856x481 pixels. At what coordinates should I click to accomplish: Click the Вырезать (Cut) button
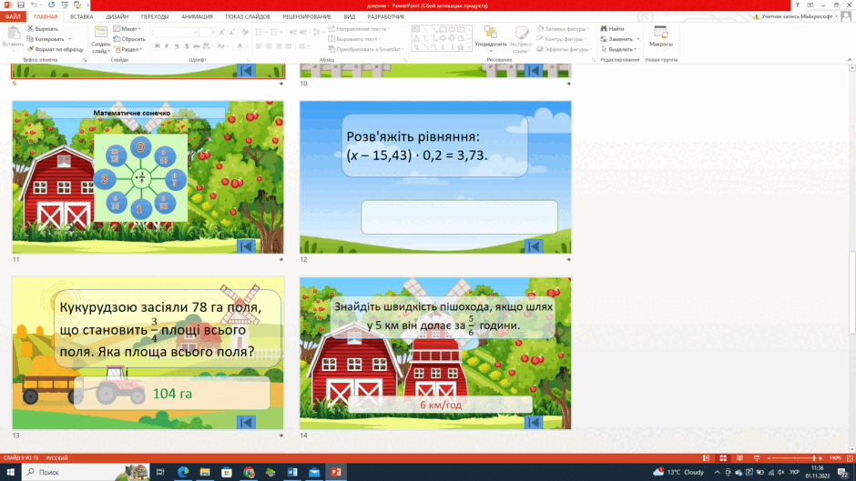coord(43,28)
